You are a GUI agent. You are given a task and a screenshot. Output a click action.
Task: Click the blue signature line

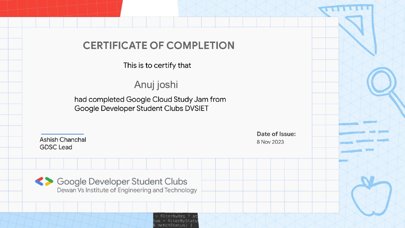click(x=62, y=134)
